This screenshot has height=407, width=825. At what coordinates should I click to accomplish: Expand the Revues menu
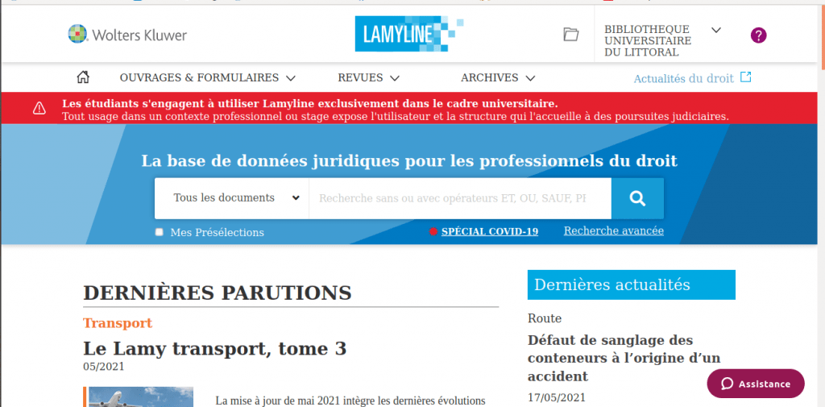pos(368,78)
